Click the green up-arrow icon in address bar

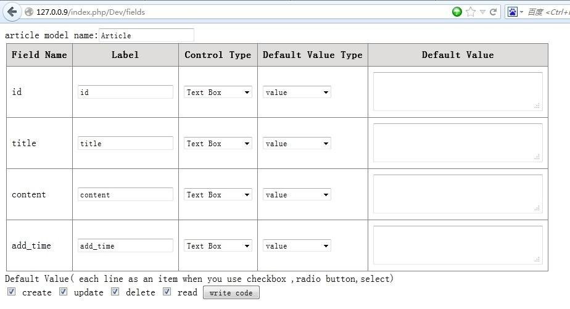click(x=457, y=12)
